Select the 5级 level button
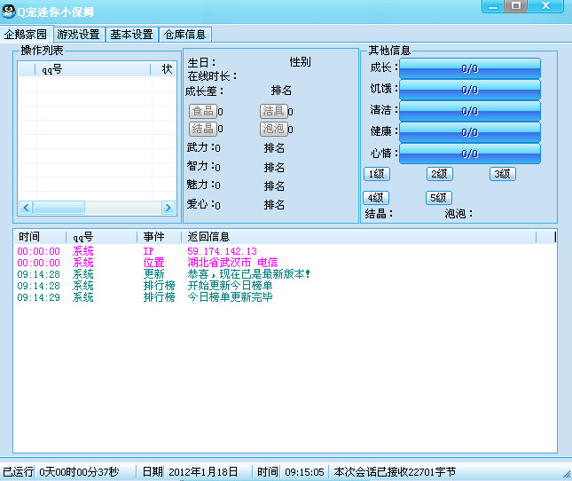This screenshot has height=481, width=572. click(x=439, y=197)
